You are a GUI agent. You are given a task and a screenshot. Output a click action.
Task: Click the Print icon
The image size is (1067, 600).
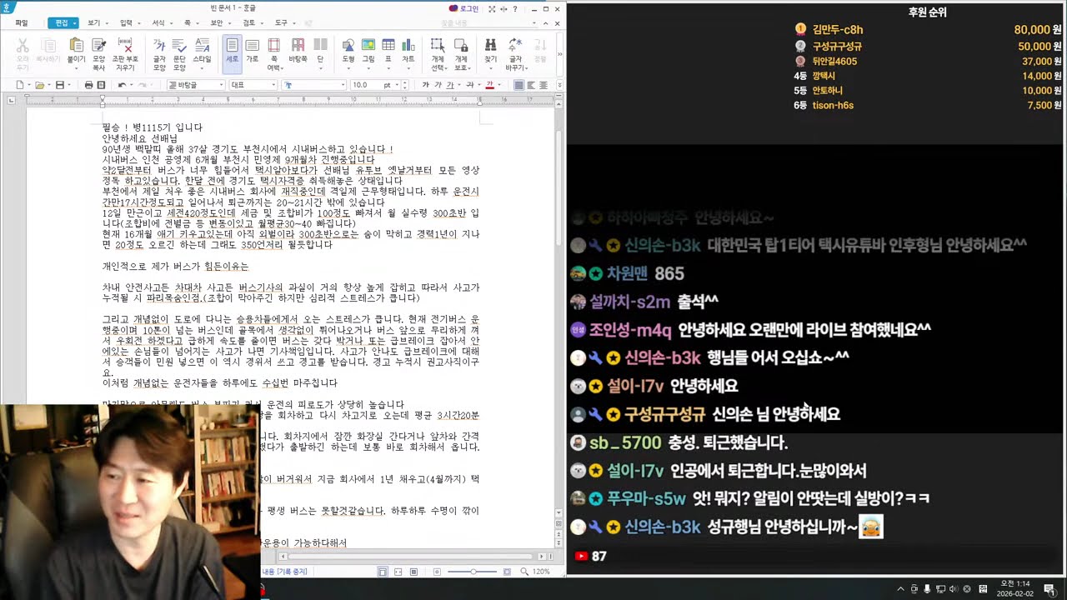(88, 85)
